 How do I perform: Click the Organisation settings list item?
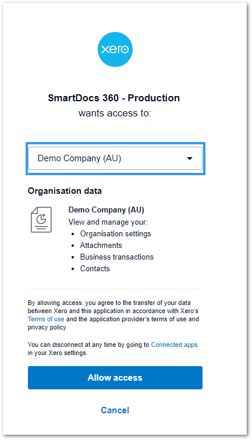(116, 234)
